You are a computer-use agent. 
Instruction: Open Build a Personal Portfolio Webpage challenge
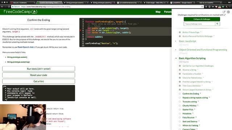pyautogui.click(x=197, y=36)
